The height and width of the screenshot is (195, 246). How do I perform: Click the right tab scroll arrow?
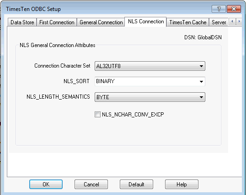coord(239,21)
